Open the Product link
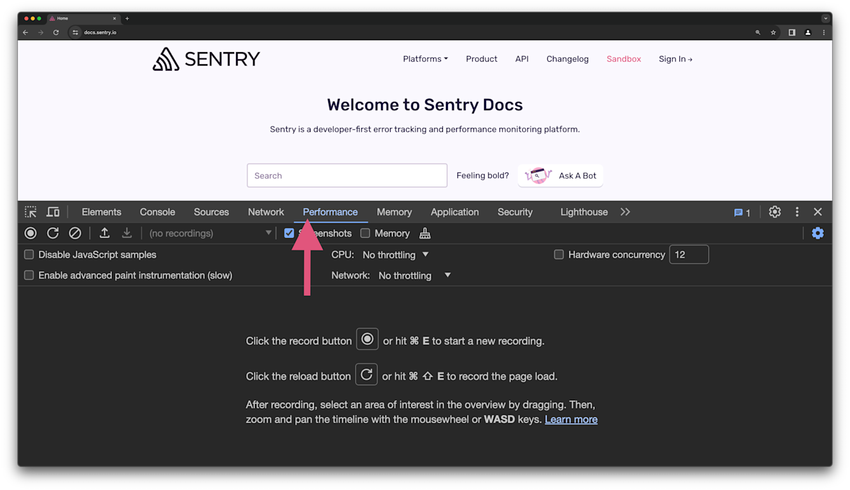This screenshot has height=490, width=850. [x=482, y=59]
